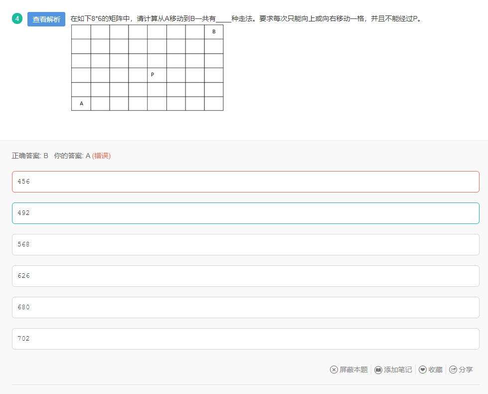
Task: Click the 你的答案: A text
Action: pos(72,156)
